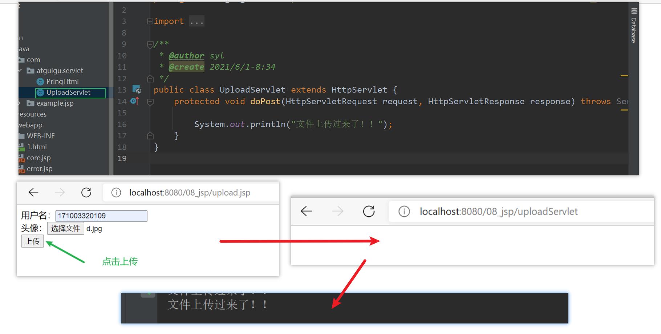Select the com package in the tree

[33, 60]
